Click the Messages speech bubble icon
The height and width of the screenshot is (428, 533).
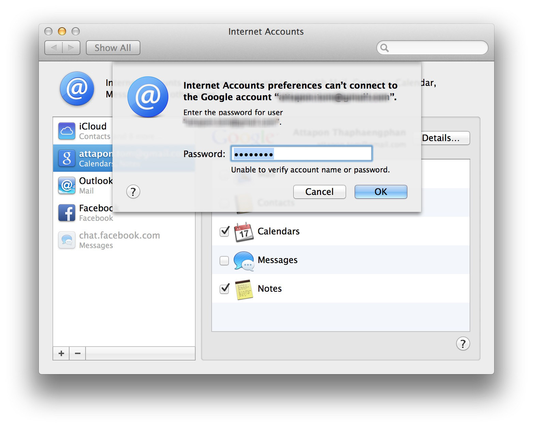244,261
